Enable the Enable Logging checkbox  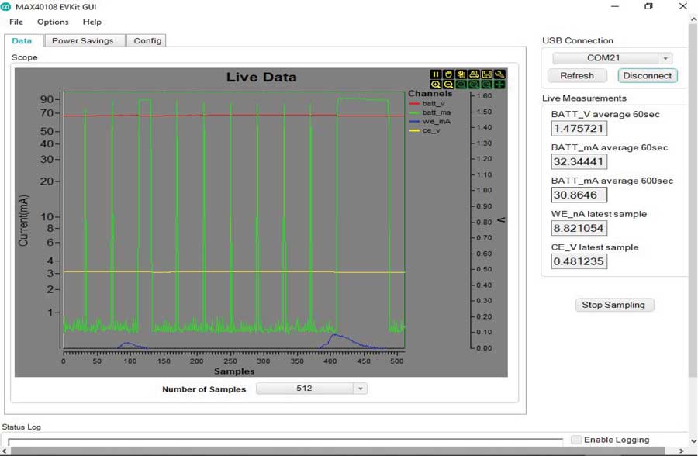click(576, 440)
